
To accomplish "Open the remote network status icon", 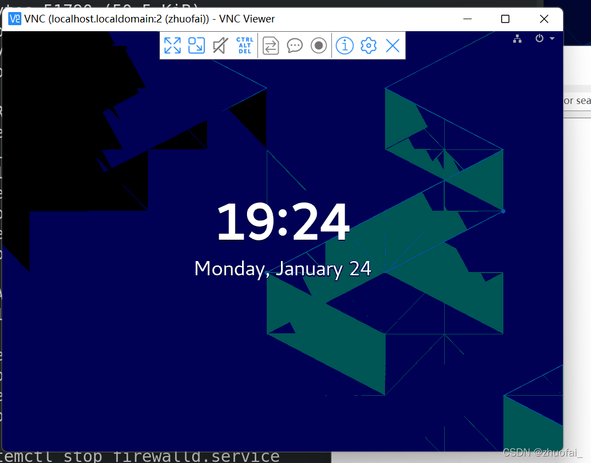I will [518, 38].
